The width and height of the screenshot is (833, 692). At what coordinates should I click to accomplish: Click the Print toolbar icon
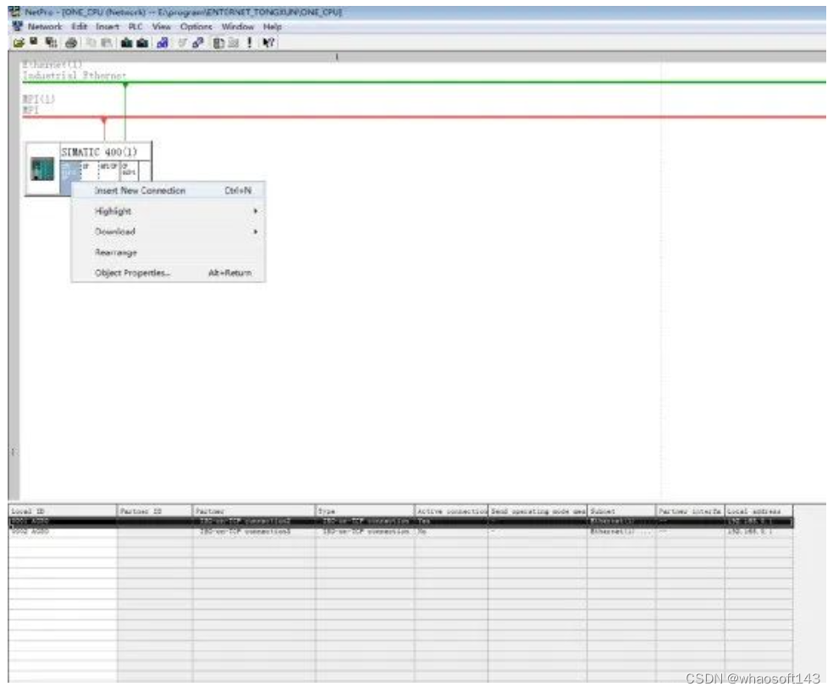coord(70,42)
